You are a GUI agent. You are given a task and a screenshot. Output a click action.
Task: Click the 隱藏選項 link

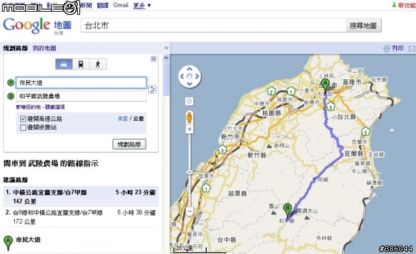pyautogui.click(x=55, y=107)
